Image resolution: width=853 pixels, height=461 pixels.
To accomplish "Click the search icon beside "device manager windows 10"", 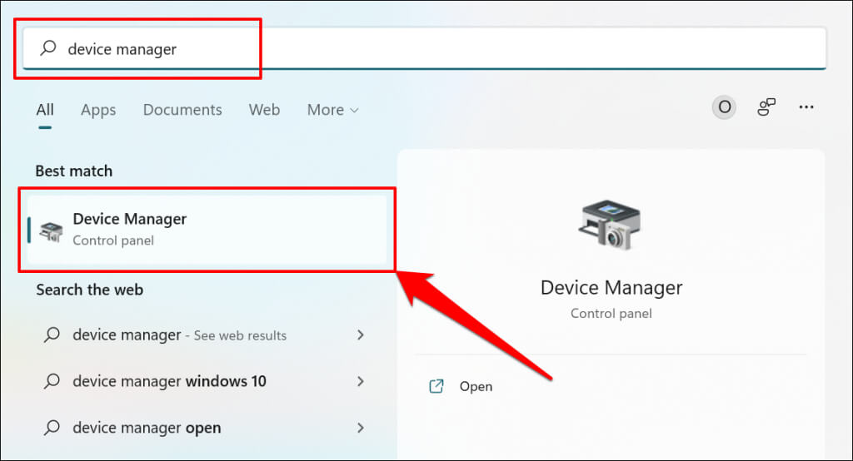I will [x=52, y=381].
